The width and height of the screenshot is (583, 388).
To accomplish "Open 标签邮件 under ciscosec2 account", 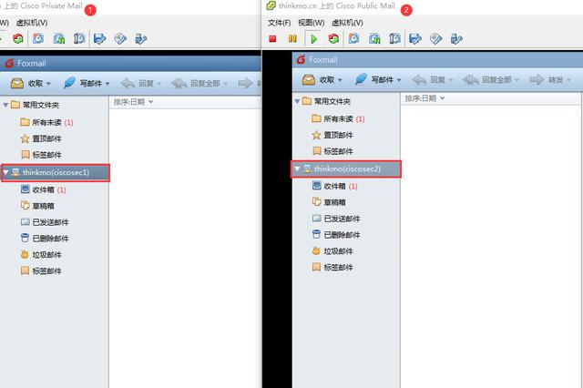I will coord(332,267).
